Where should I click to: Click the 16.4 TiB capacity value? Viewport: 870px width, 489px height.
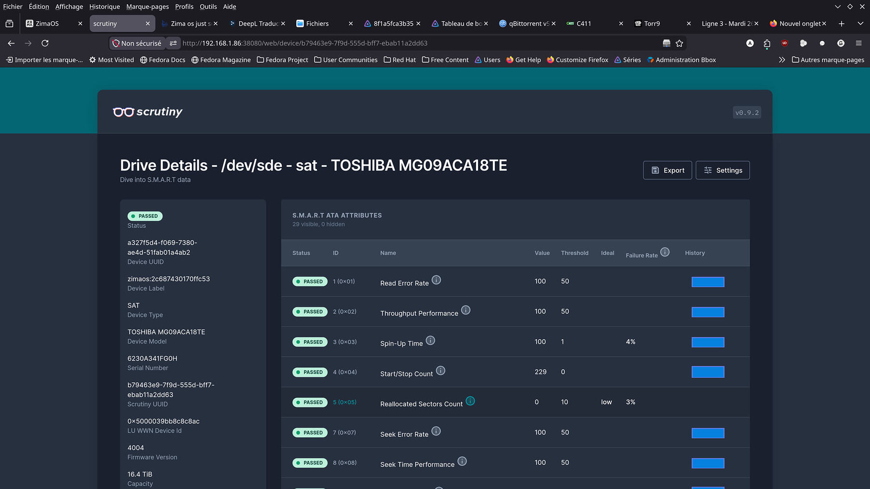pyautogui.click(x=140, y=475)
